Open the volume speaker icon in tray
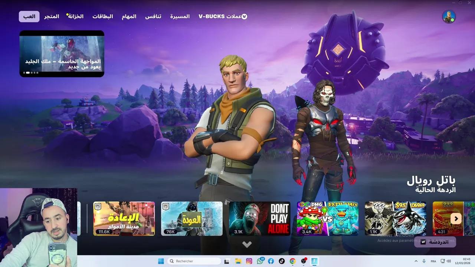Screen dimensions: 475x267 click(x=448, y=261)
